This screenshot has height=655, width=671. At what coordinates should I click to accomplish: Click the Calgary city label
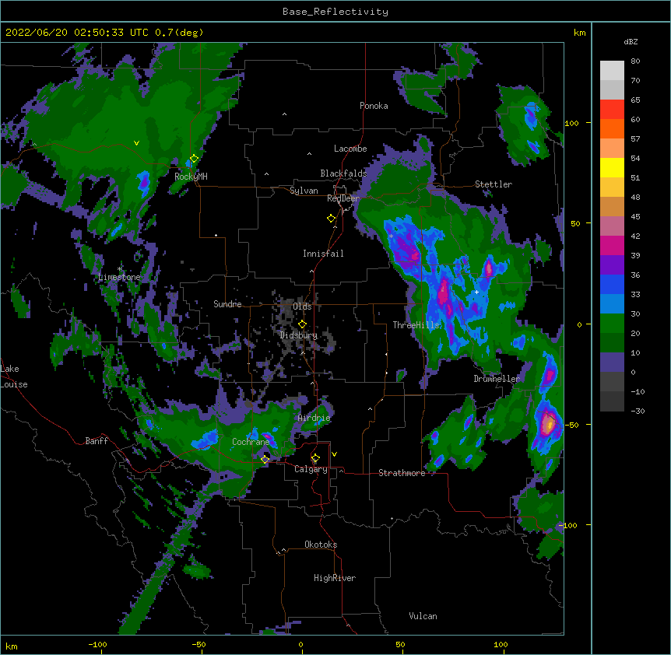(x=311, y=469)
